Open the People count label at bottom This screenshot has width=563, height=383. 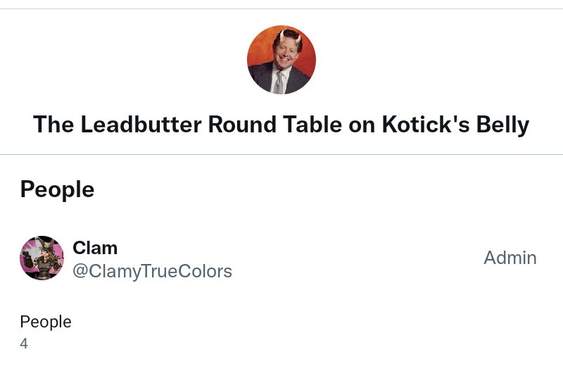coord(46,322)
